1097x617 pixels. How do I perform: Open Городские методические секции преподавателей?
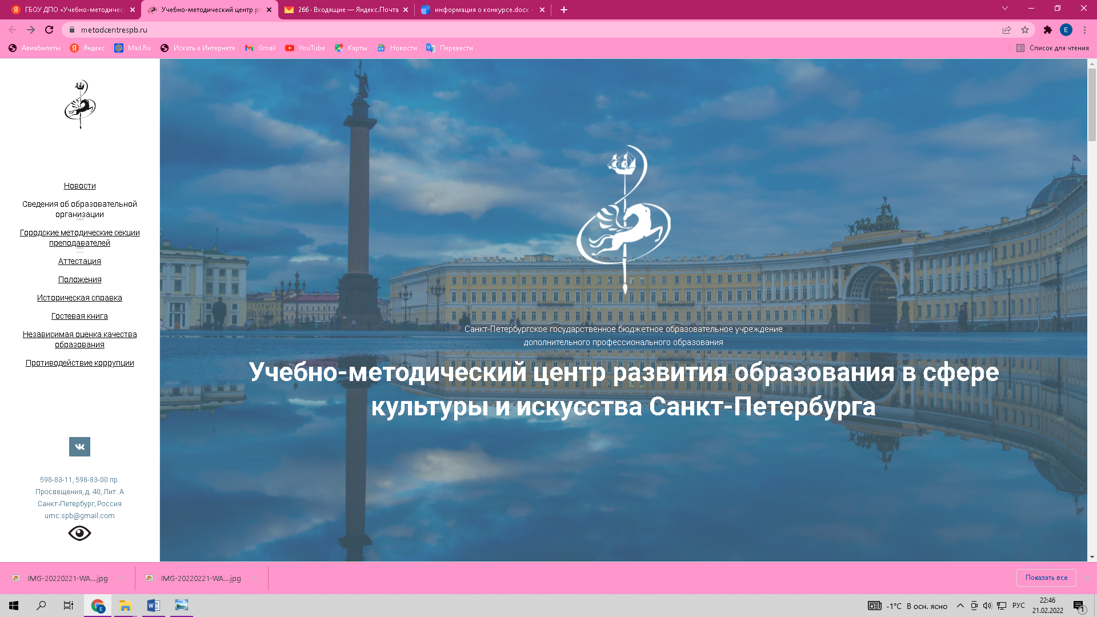click(x=79, y=238)
